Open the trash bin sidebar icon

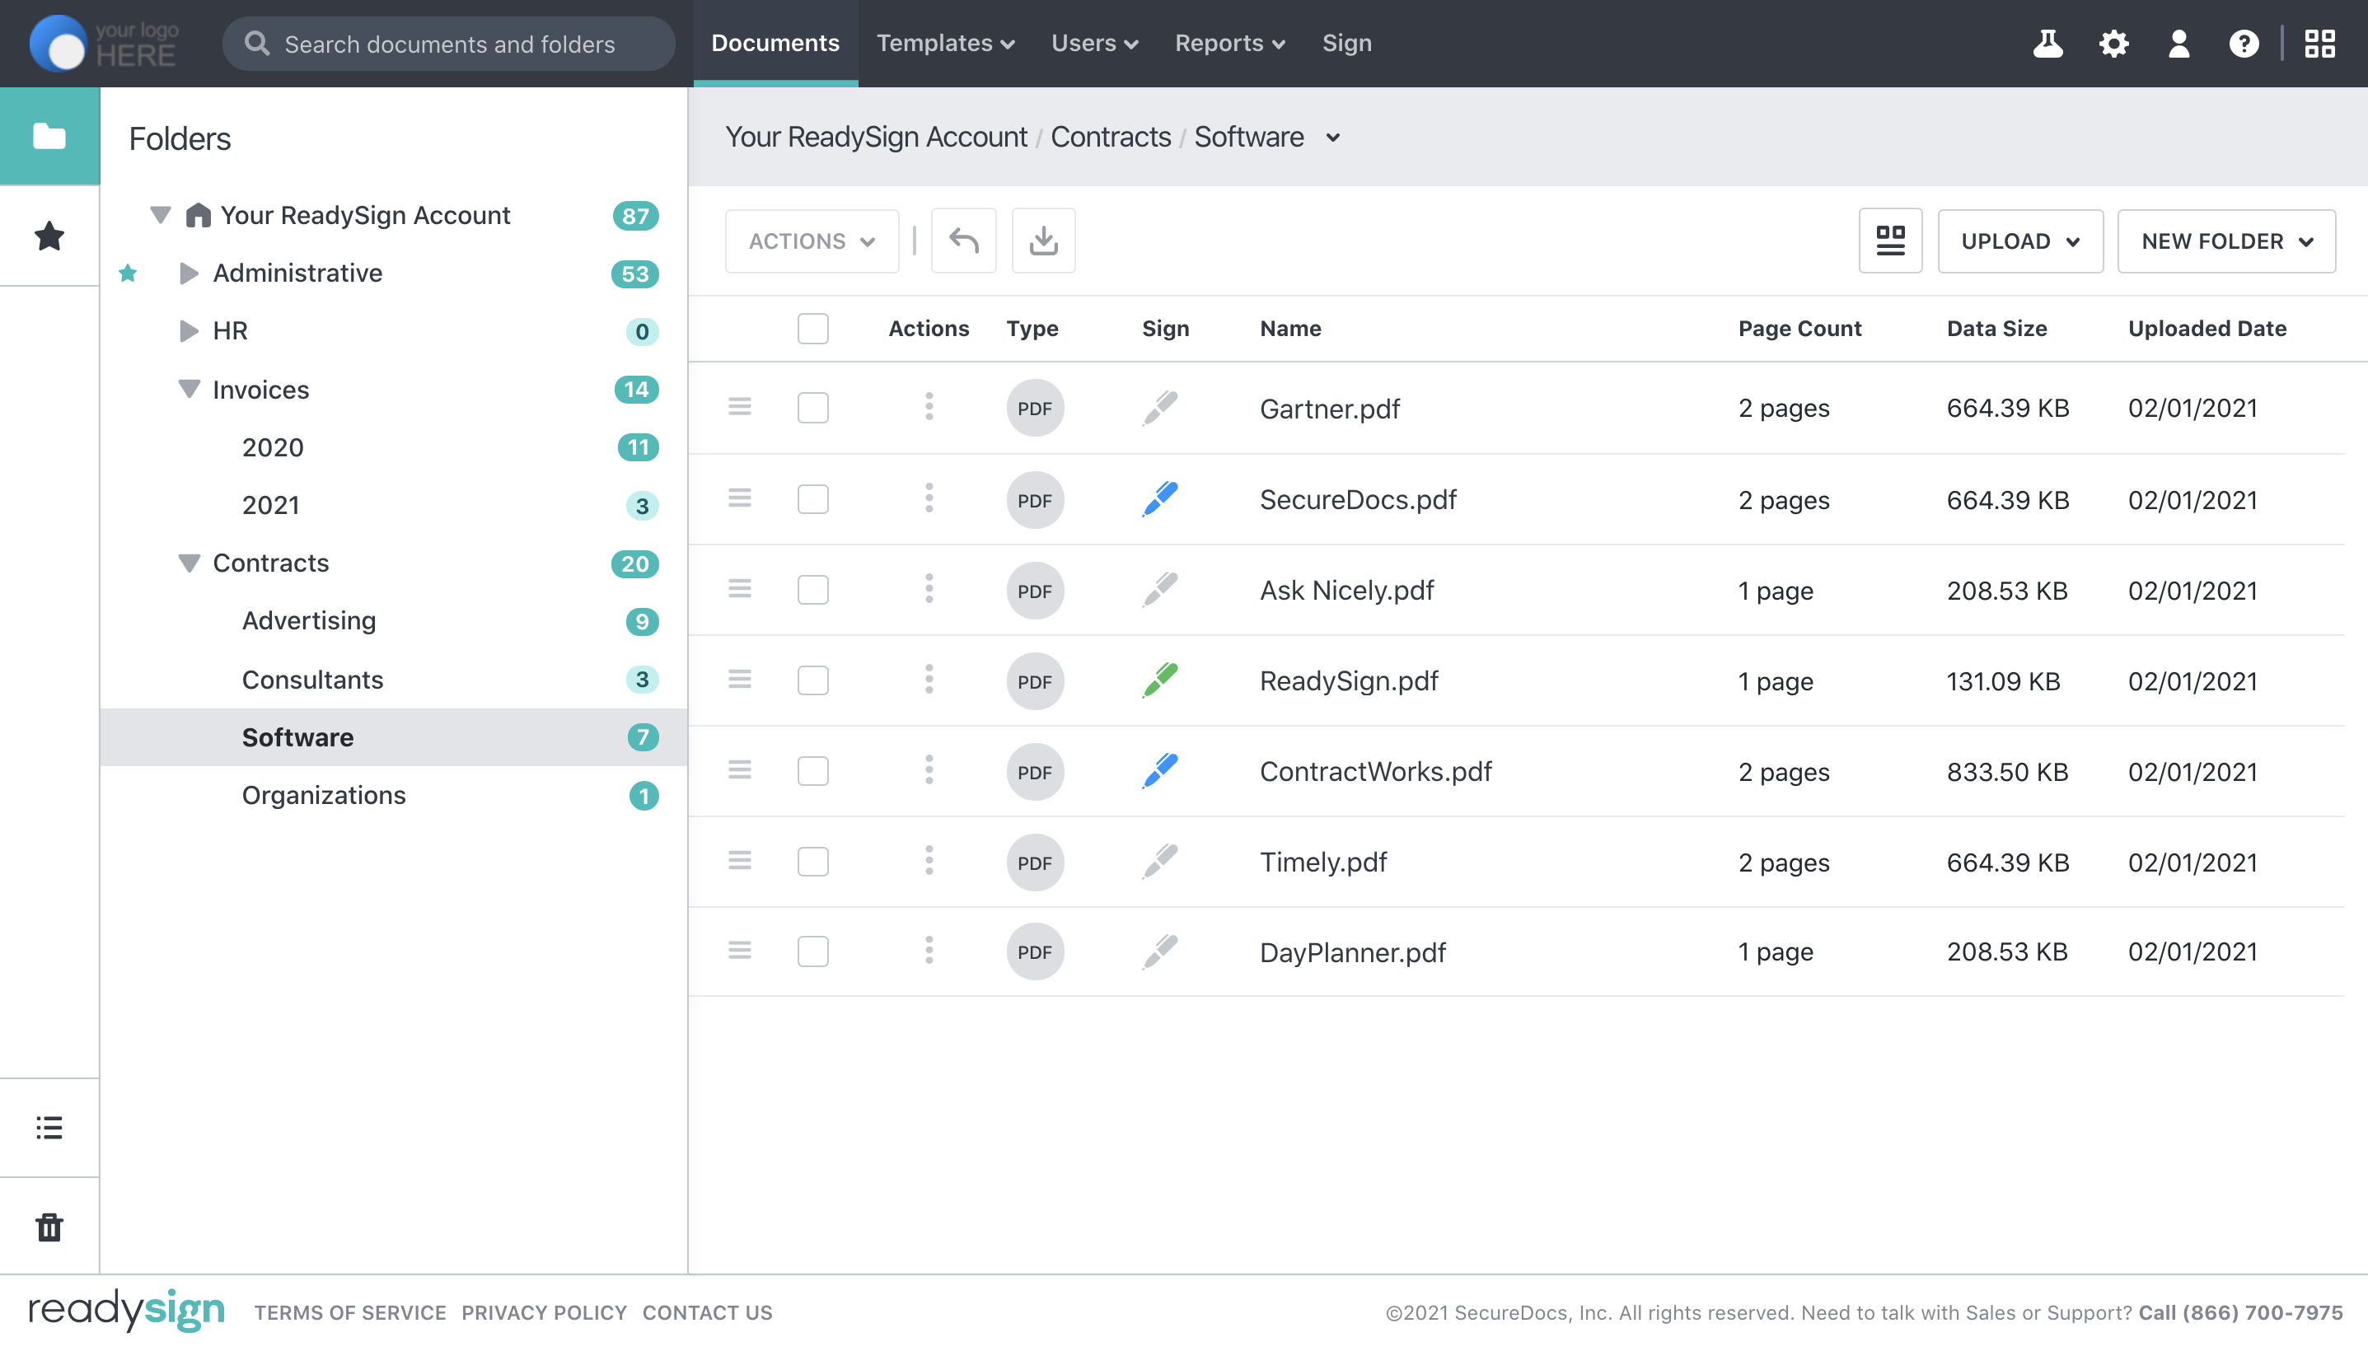[x=49, y=1227]
